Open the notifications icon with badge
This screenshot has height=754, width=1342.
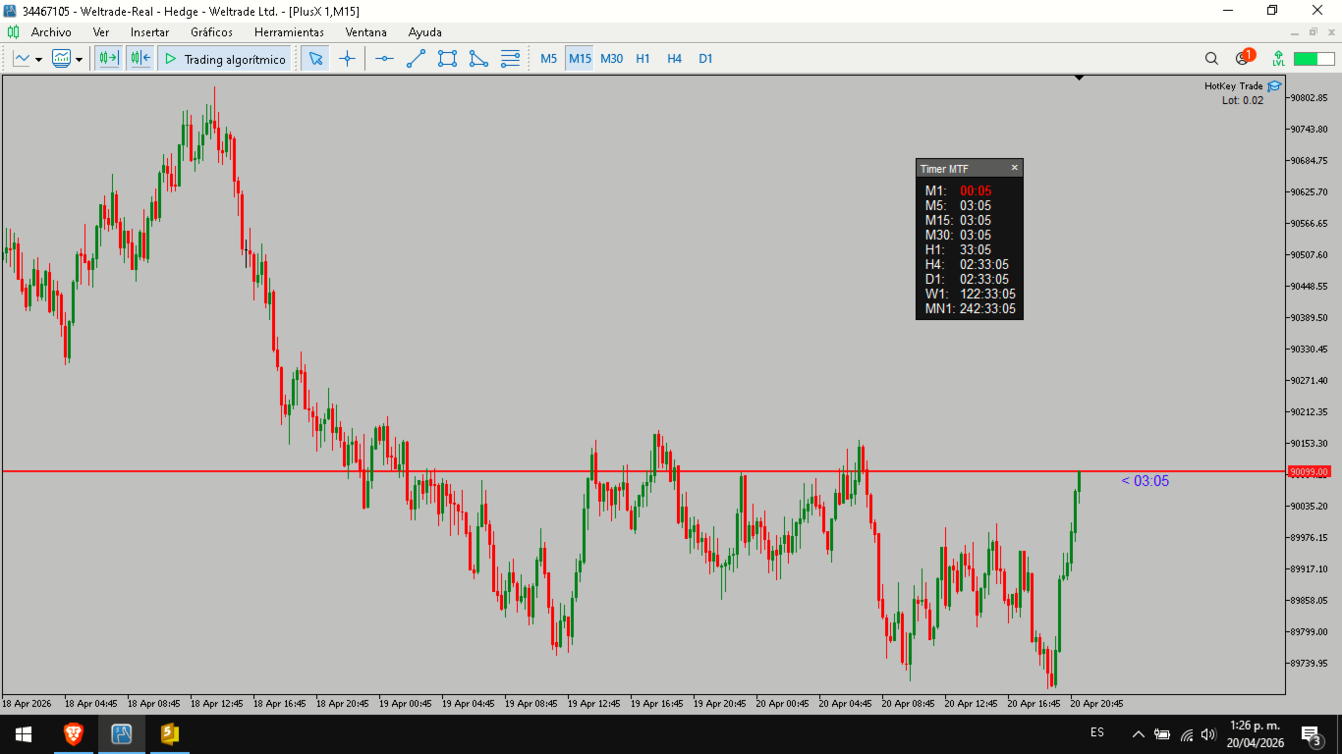(x=1245, y=58)
